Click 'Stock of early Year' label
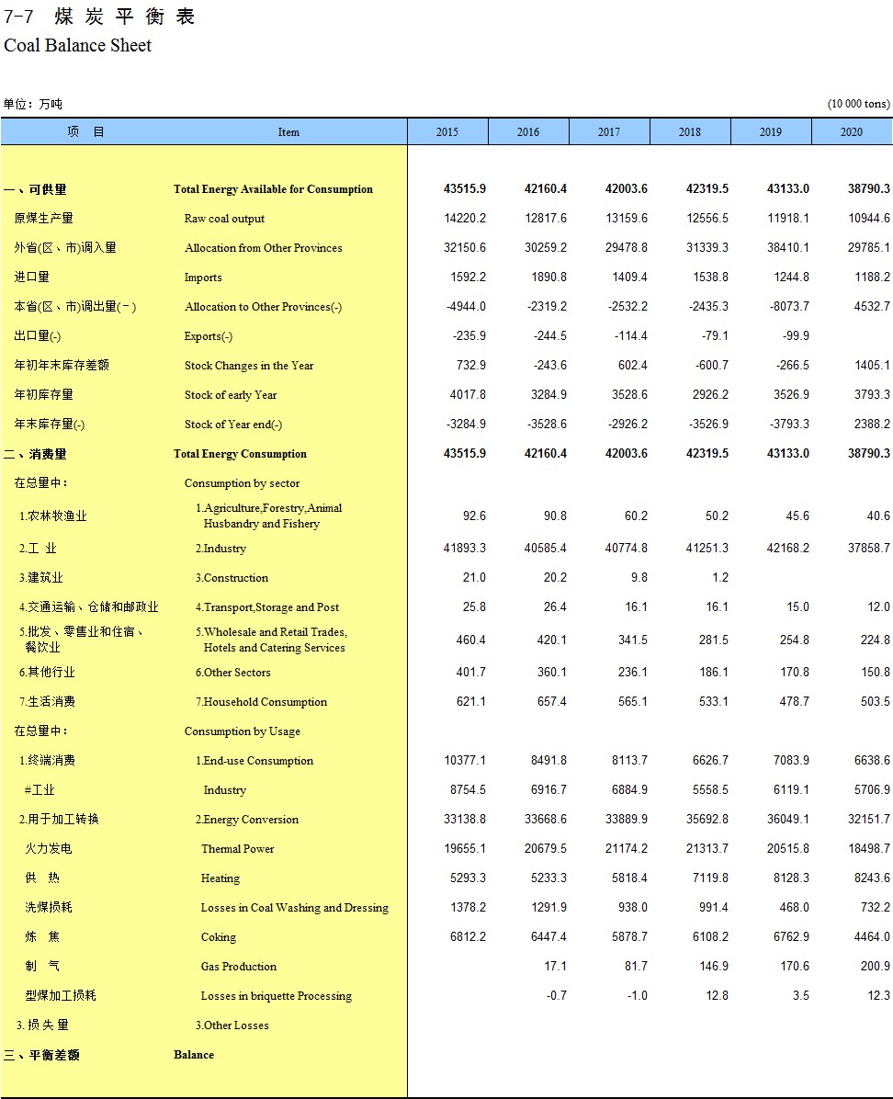This screenshot has height=1099, width=893. 231,395
